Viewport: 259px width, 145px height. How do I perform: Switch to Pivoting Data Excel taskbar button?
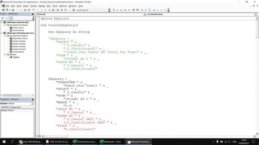85,141
